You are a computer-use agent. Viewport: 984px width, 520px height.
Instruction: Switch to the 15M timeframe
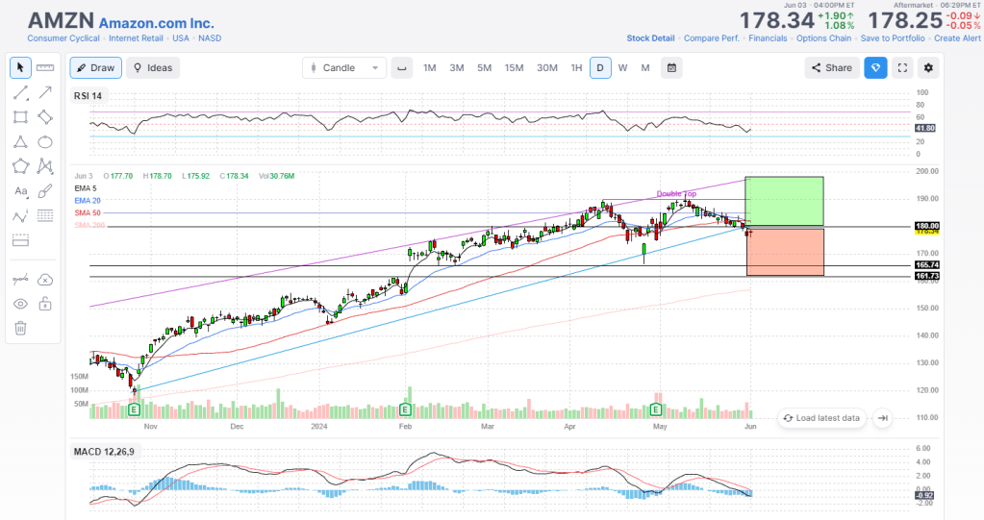[x=514, y=67]
